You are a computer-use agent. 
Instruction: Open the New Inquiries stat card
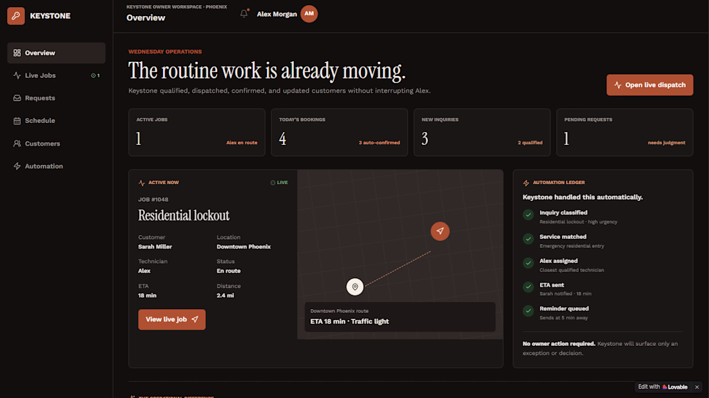point(482,133)
